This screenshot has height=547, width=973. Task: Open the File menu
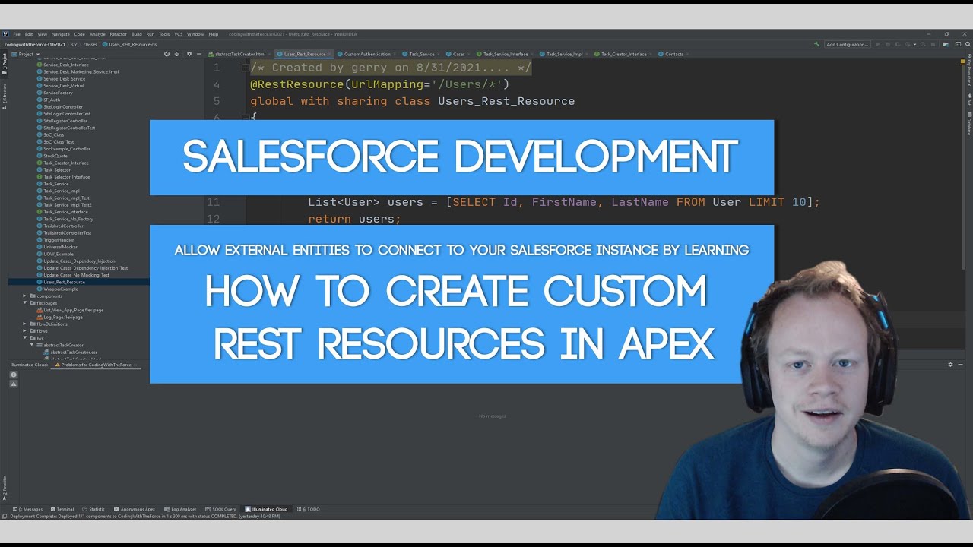click(17, 34)
